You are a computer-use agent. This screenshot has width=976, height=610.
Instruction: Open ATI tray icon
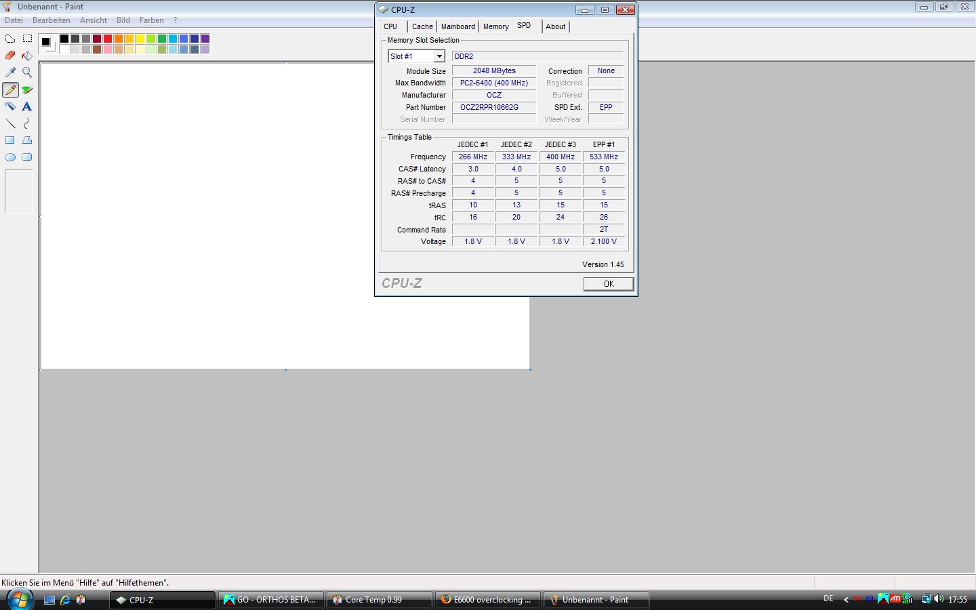[x=895, y=599]
